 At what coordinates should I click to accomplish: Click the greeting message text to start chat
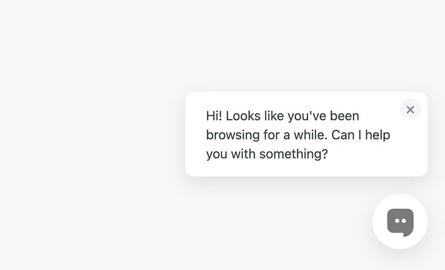(298, 135)
